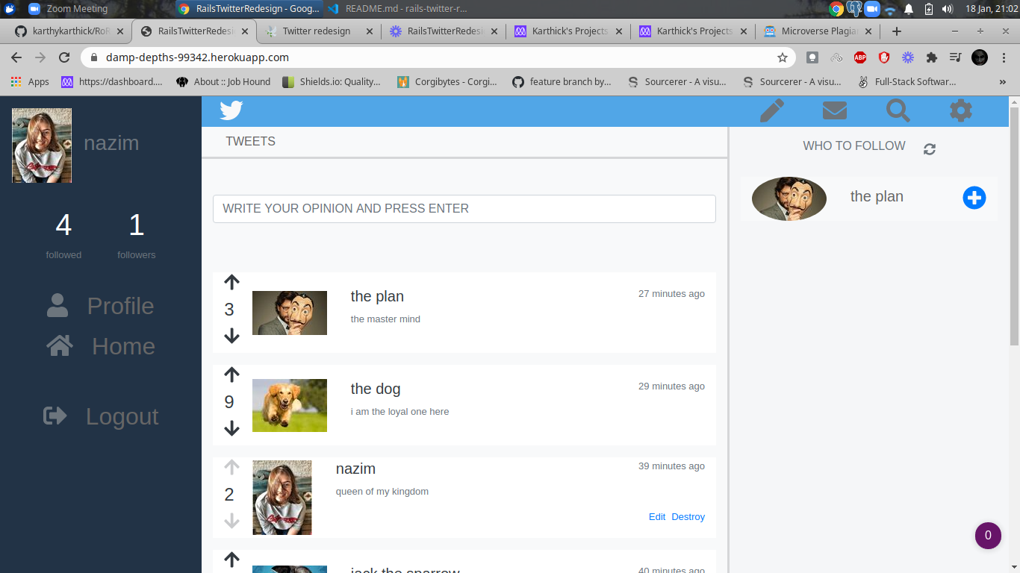Image resolution: width=1020 pixels, height=573 pixels.
Task: Open the Extensions puzzle piece icon
Action: tap(931, 57)
